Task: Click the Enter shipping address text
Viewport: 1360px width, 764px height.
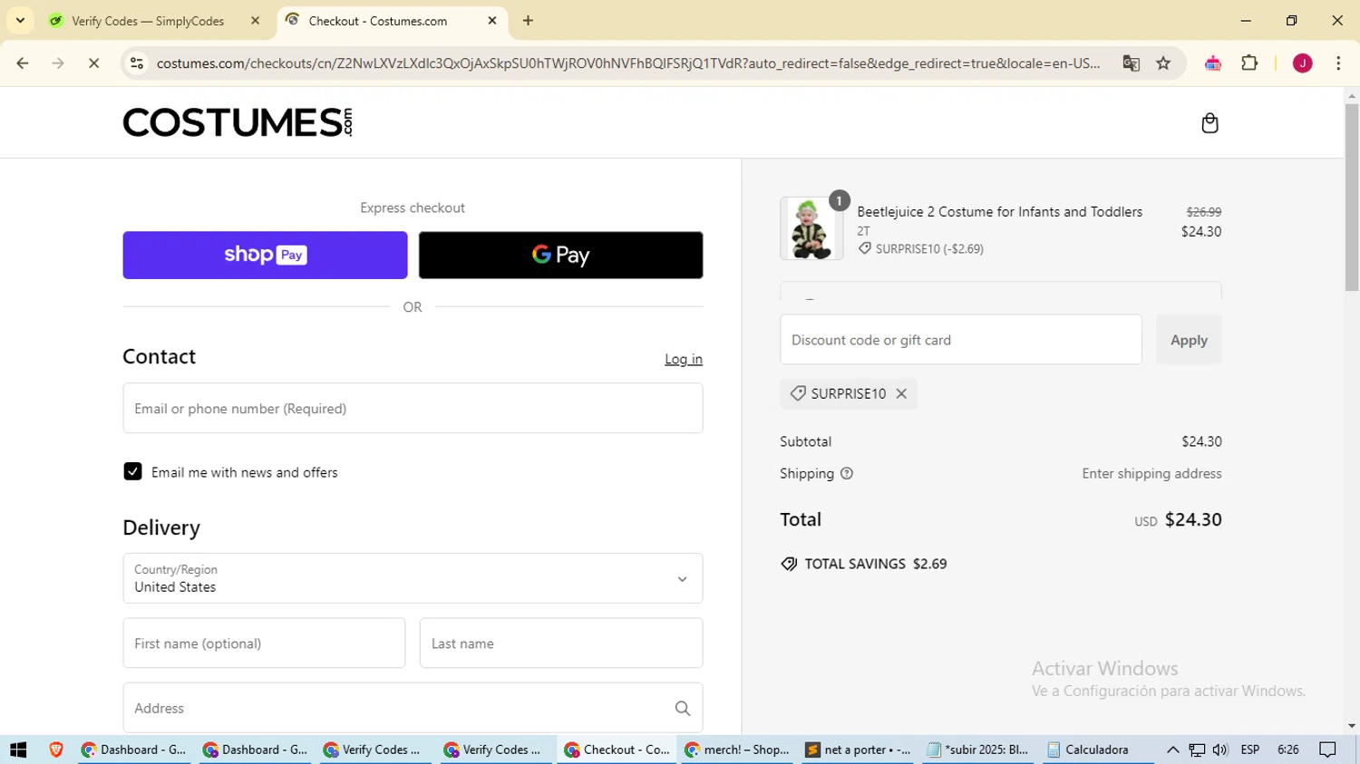Action: (x=1151, y=473)
